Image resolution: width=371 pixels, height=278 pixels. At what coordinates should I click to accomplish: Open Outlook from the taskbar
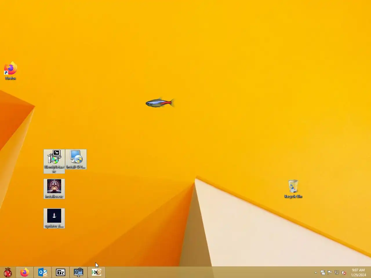[43, 272]
